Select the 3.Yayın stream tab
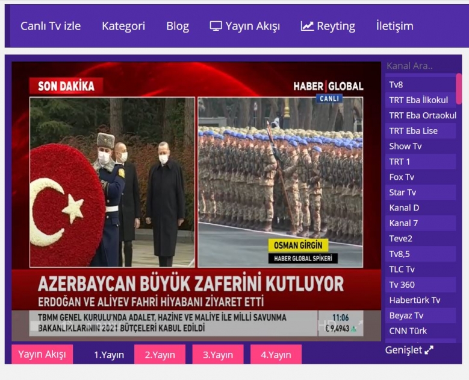 click(218, 355)
